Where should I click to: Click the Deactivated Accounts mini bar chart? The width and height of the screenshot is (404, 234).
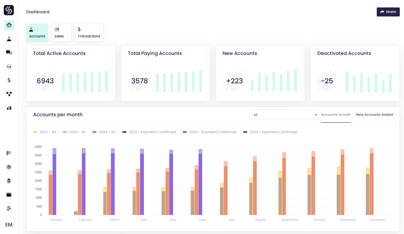(369, 82)
